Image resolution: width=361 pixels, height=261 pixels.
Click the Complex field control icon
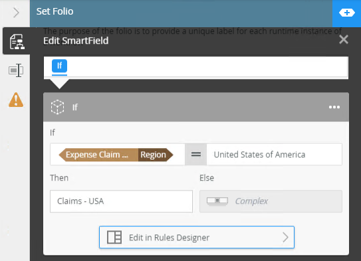point(217,201)
